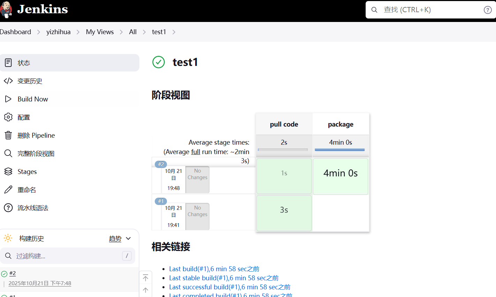Open Last stable build(#1) link
Viewport: 496px width, 297px height.
click(x=224, y=278)
